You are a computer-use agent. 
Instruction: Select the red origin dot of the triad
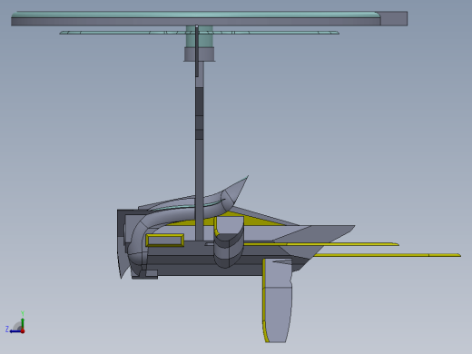point(23,331)
